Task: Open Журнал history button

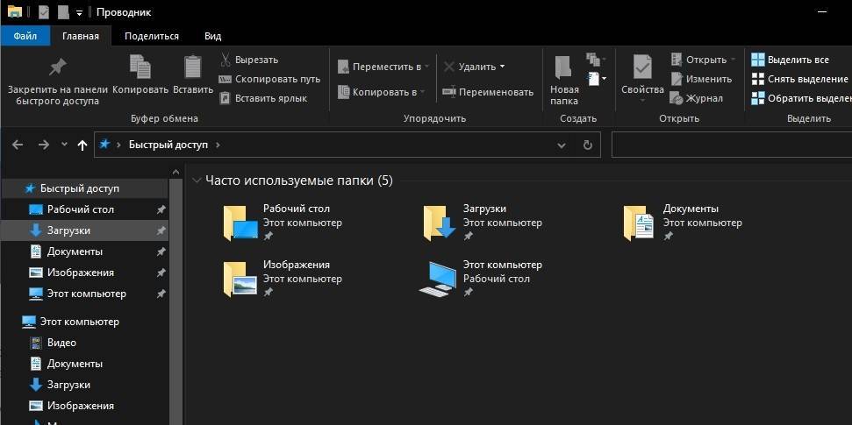Action: pos(696,98)
